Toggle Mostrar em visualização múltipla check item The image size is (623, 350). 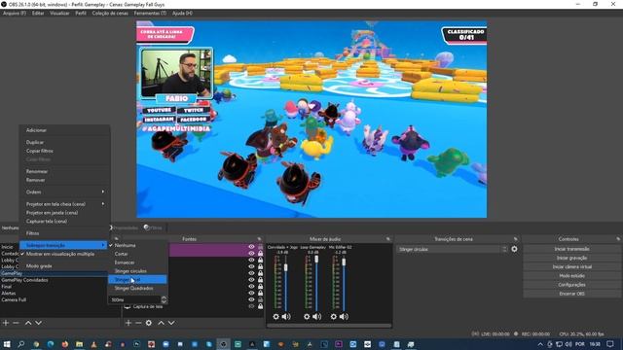tap(60, 254)
